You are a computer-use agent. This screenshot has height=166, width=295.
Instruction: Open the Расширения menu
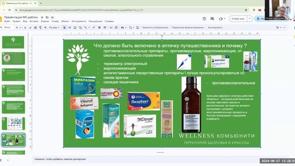tap(95, 21)
